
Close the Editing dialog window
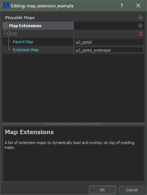(x=138, y=5)
